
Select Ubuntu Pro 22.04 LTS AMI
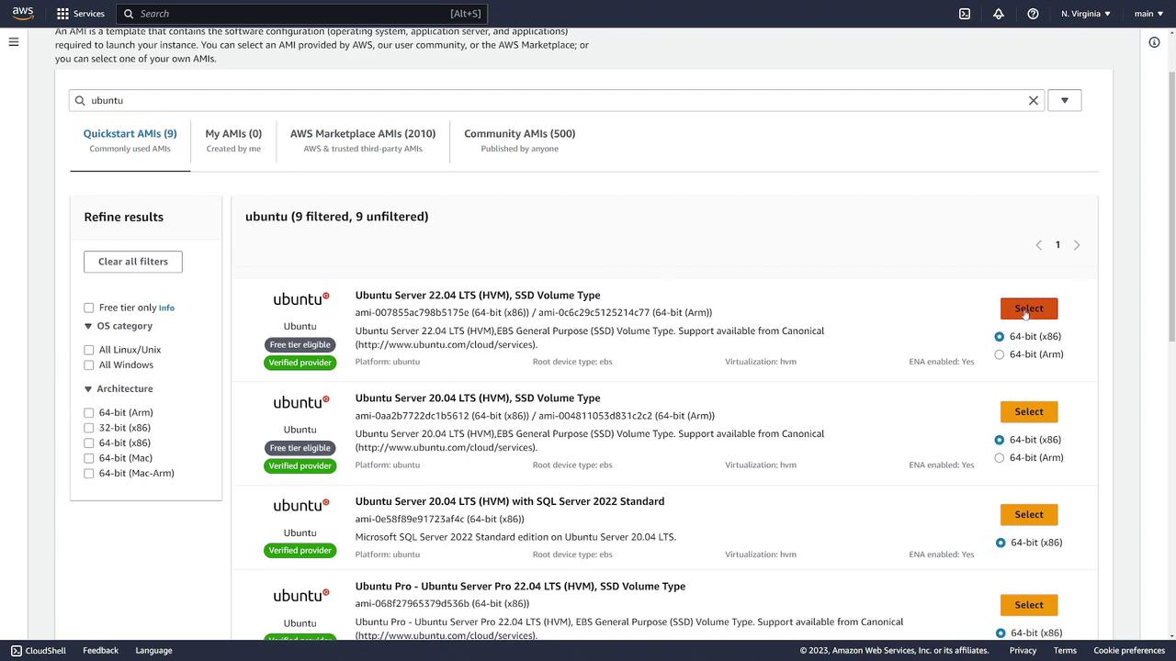(1029, 605)
